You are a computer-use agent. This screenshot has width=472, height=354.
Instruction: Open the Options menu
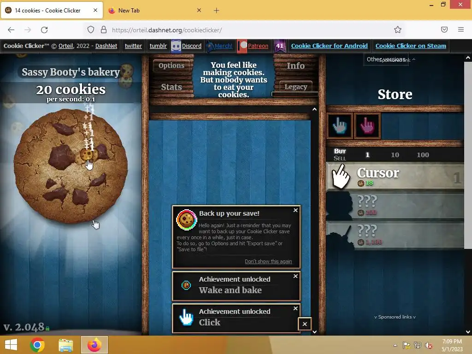tap(171, 65)
